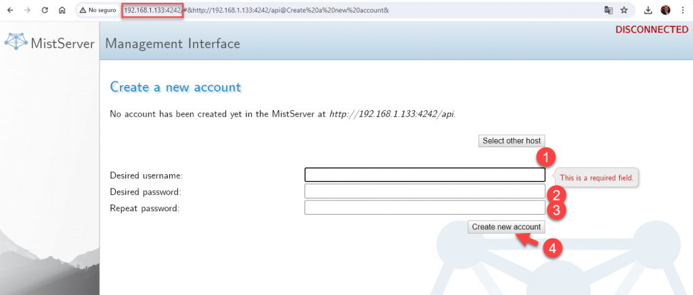Open the user profile avatar

tap(665, 11)
